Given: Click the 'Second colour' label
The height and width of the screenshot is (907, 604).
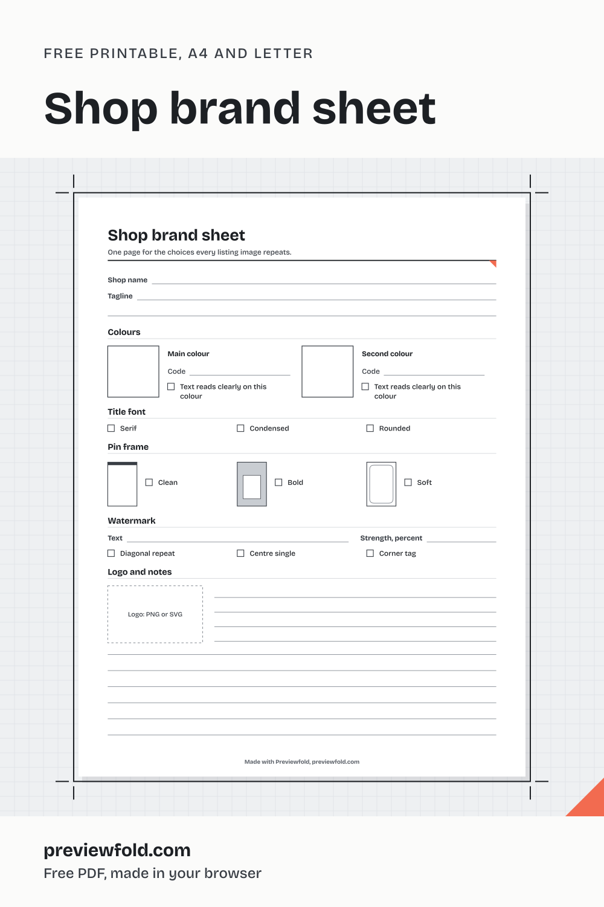Looking at the screenshot, I should tap(387, 354).
